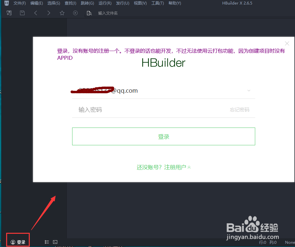Open the 工具(T) menu
The width and height of the screenshot is (295, 247).
[x=158, y=3]
